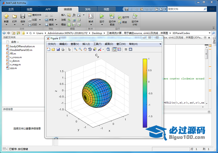Run the script with green Run arrow
The height and width of the screenshot is (153, 218).
point(102,16)
